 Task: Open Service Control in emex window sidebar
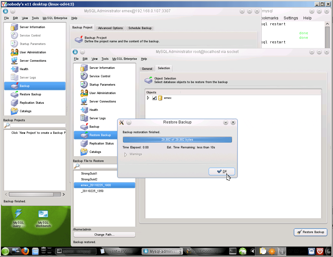pyautogui.click(x=35, y=35)
